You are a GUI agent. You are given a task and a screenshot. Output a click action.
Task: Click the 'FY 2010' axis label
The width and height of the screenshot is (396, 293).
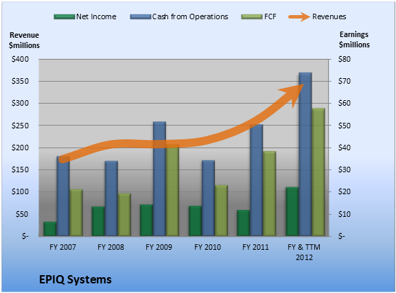click(x=207, y=247)
